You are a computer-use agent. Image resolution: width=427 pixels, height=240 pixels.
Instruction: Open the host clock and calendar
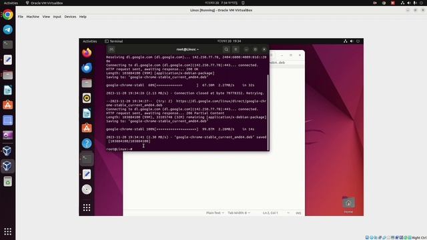221,3
